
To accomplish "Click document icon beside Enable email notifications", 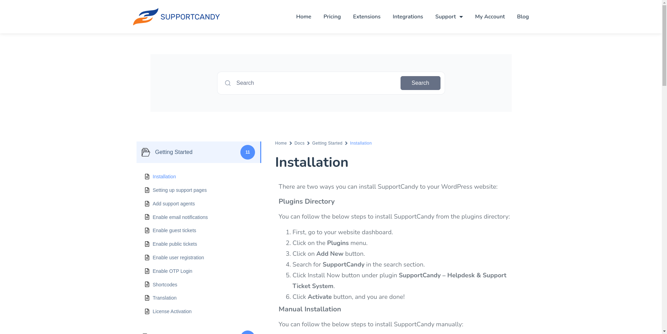I will pyautogui.click(x=147, y=217).
